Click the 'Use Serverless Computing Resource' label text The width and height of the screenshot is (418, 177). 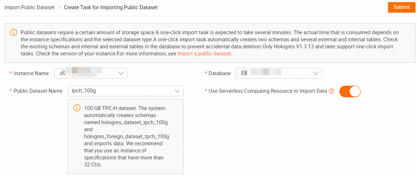pyautogui.click(x=268, y=91)
